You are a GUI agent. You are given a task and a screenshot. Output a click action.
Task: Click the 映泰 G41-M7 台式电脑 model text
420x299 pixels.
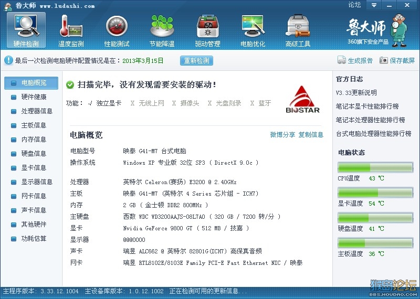tap(154, 151)
